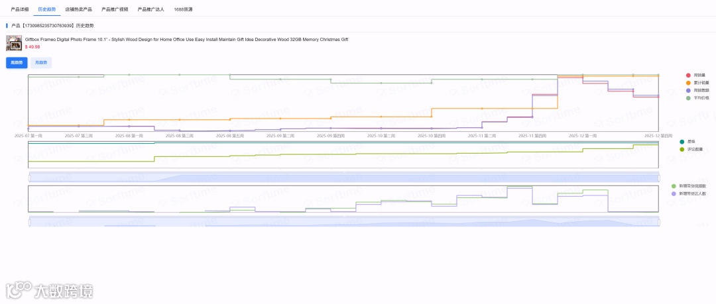Click the left handle of the promotion chart zoom slider

tap(29, 222)
